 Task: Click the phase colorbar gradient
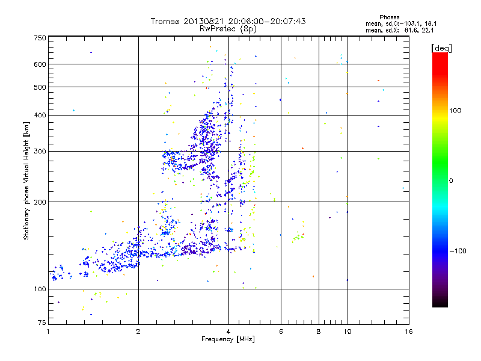pyautogui.click(x=440, y=179)
